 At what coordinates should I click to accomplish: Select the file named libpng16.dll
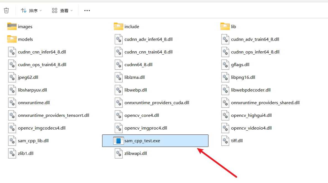243,77
